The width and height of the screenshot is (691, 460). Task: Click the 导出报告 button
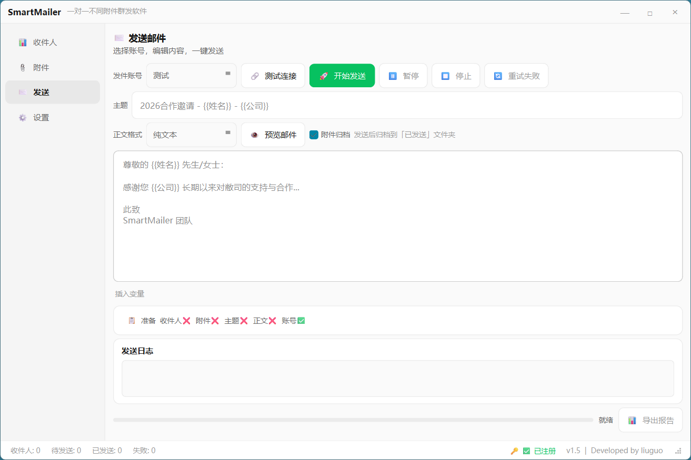650,420
